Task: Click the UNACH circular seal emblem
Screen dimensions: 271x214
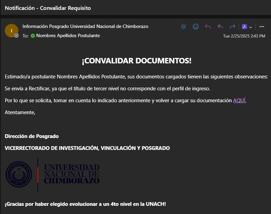Action: click(19, 174)
